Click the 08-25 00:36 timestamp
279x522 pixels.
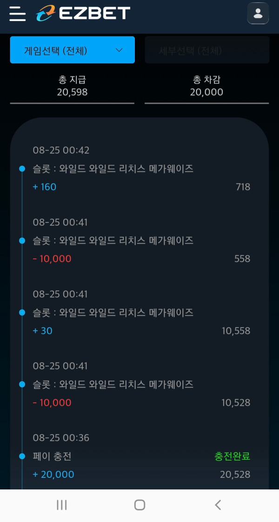point(61,438)
